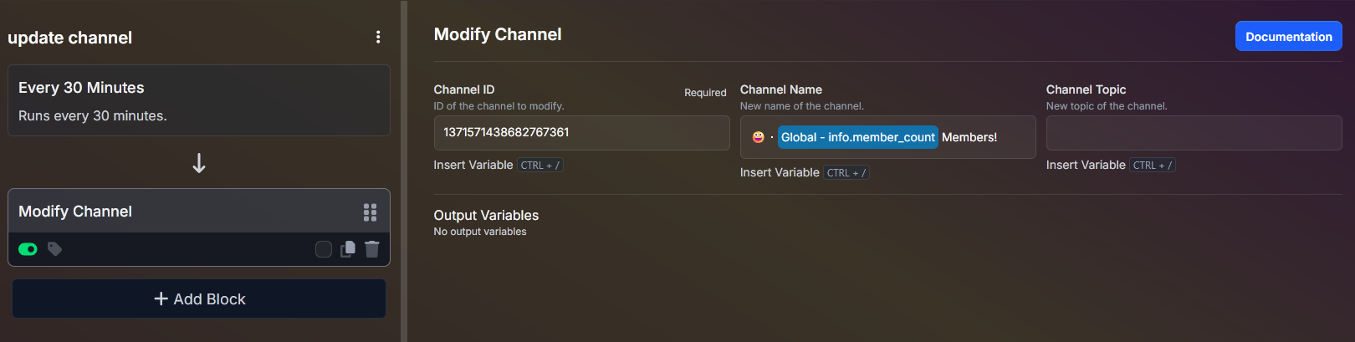
Task: Select the Modify Channel block card
Action: 199,227
